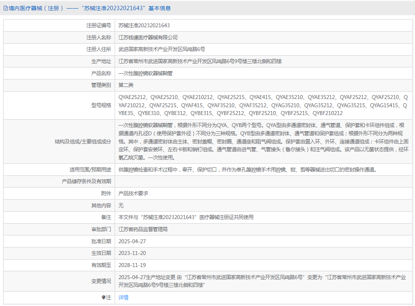This screenshot has width=415, height=306.
Task: Click the 无 value in 其他内容 row
Action: (x=121, y=205)
